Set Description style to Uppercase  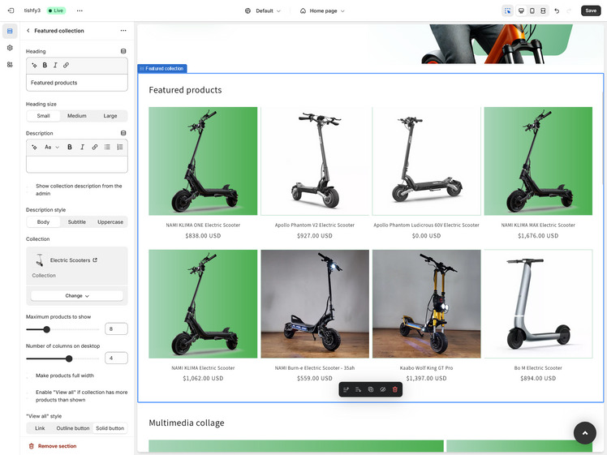tap(110, 222)
